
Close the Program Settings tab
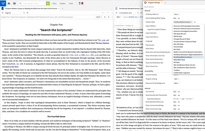(x=162, y=3)
